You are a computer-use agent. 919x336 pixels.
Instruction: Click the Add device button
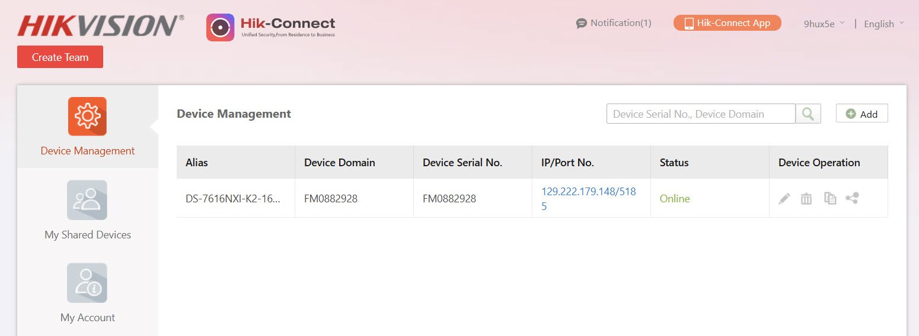point(861,114)
